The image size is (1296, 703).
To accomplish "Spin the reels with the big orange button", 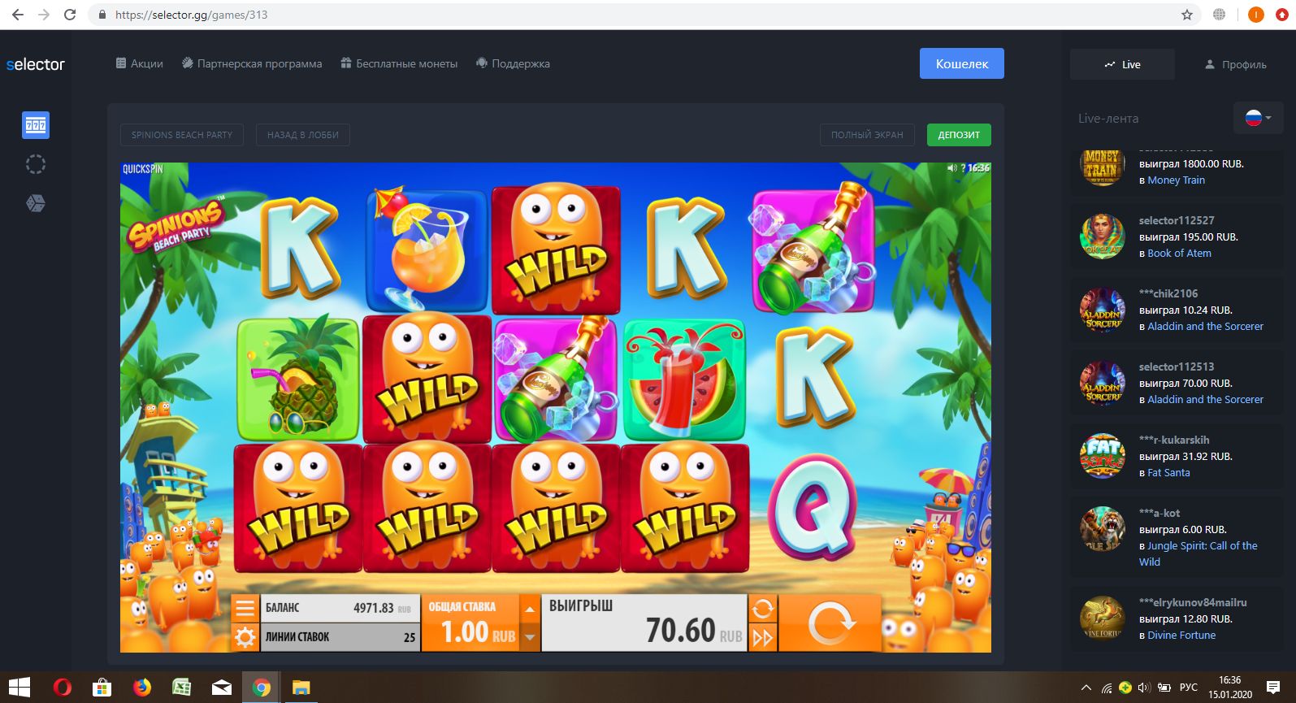I will [x=830, y=623].
